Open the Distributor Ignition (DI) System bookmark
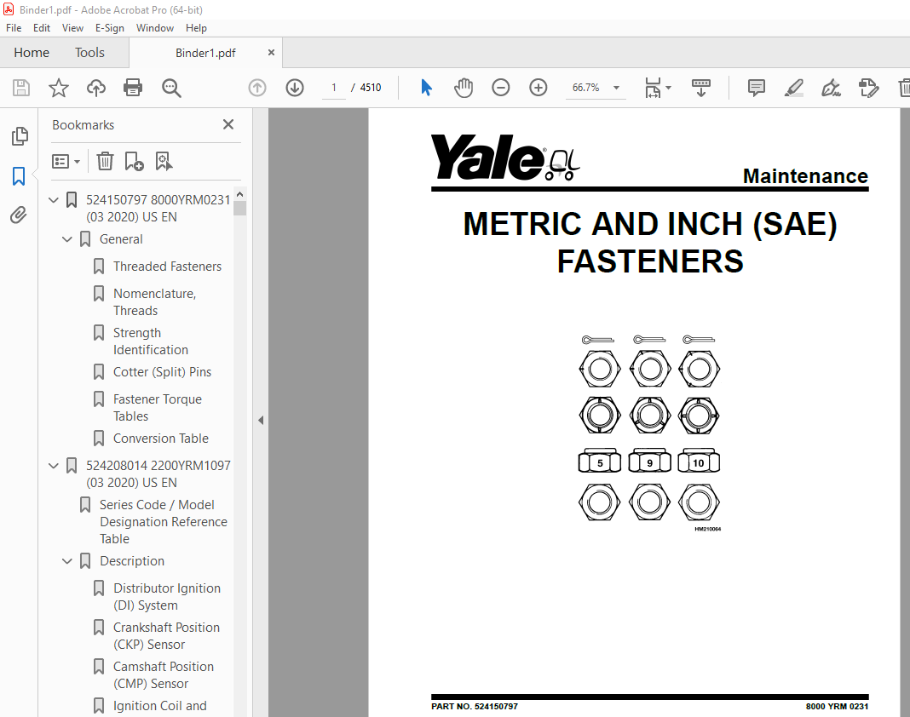910x717 pixels. (166, 596)
